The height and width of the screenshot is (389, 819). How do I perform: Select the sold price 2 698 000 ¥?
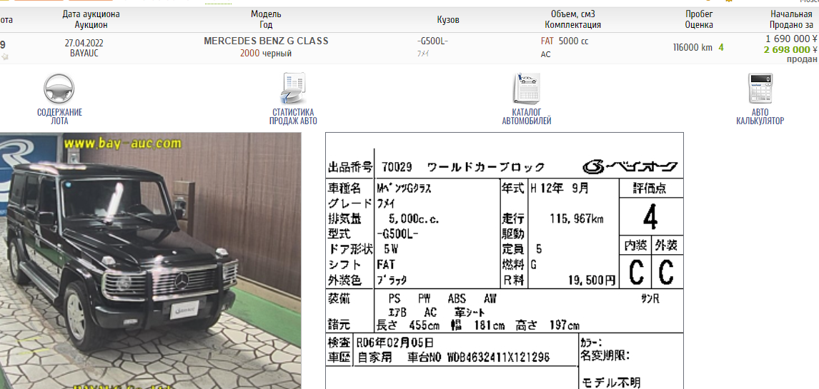click(x=790, y=49)
